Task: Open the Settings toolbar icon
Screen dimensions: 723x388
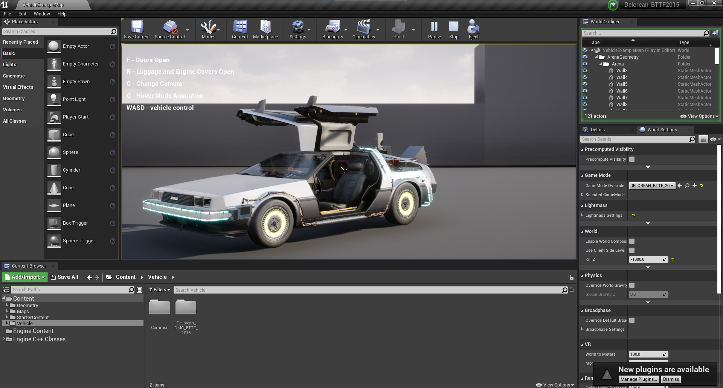Action: coord(297,29)
